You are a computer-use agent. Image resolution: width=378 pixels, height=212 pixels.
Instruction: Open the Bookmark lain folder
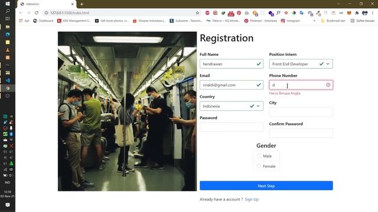(333, 21)
